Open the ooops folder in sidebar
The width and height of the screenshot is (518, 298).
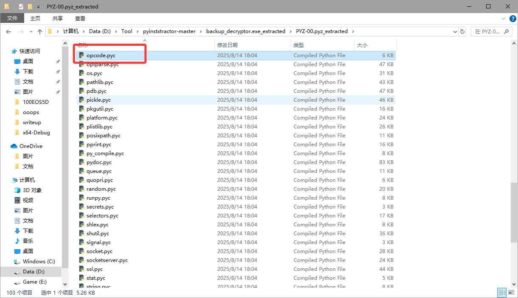pyautogui.click(x=31, y=112)
